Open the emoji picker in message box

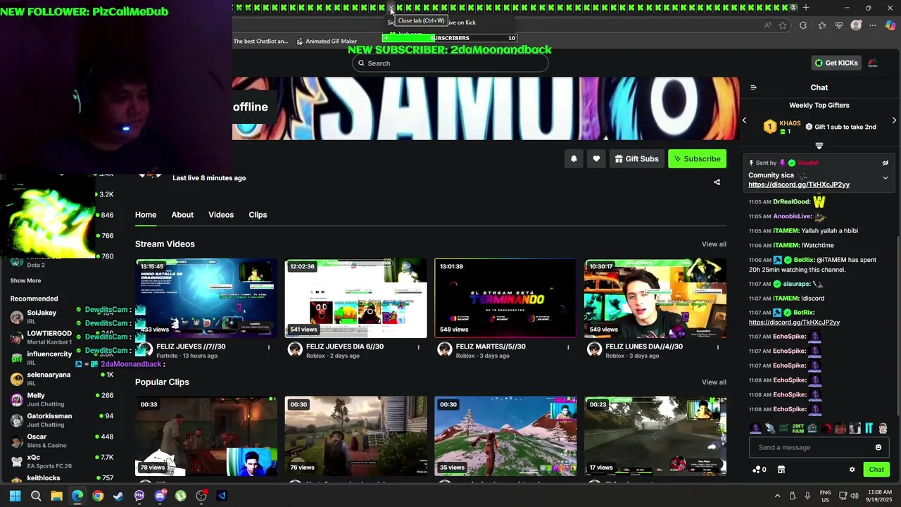(x=878, y=448)
